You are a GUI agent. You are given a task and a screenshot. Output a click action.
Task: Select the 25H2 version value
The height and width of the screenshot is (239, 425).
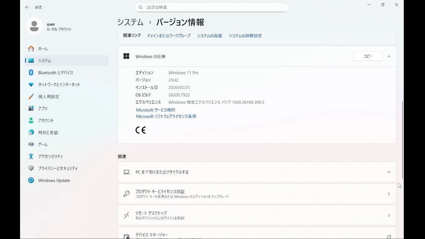[x=173, y=80]
